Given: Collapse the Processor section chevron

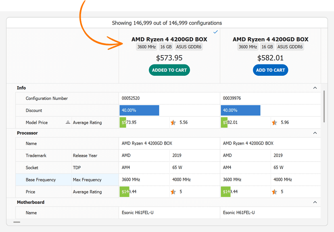Looking at the screenshot, I should pos(315,133).
